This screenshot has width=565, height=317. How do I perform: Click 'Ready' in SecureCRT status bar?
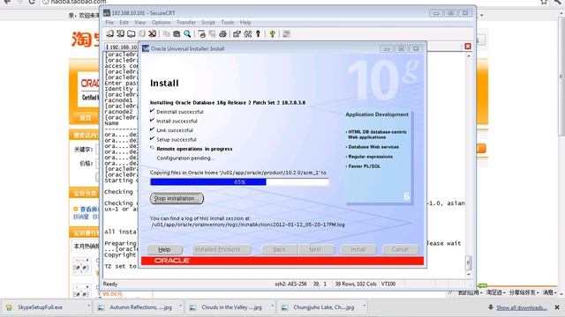coord(110,284)
